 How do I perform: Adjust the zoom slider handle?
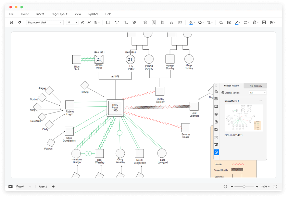point(244,187)
